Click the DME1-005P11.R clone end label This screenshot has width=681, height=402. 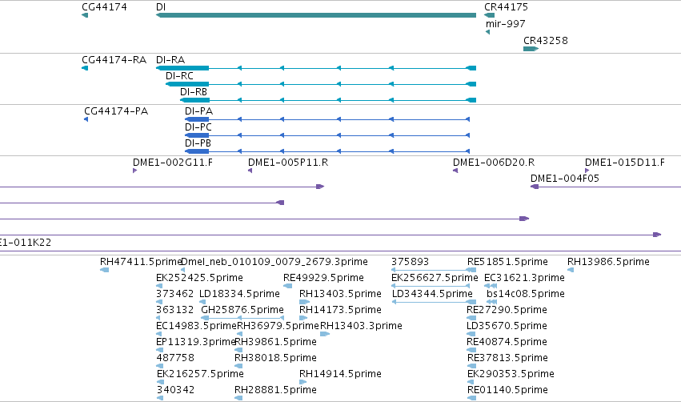288,163
